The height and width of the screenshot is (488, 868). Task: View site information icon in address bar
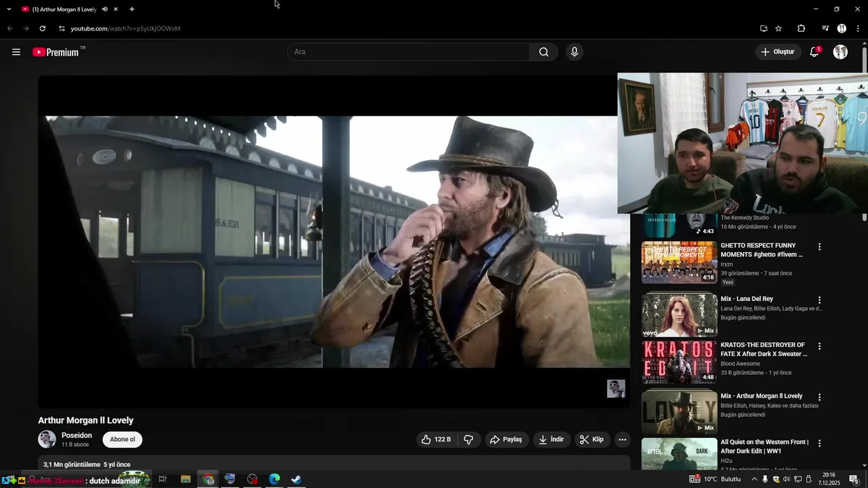coord(62,28)
